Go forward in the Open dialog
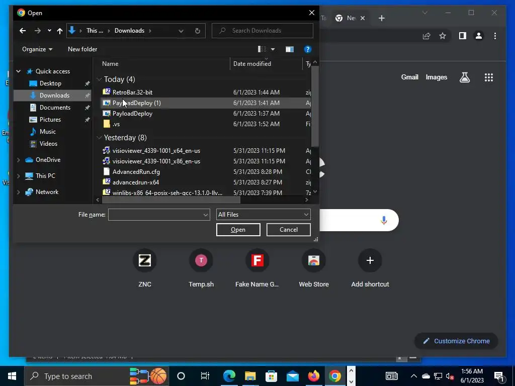 37,31
